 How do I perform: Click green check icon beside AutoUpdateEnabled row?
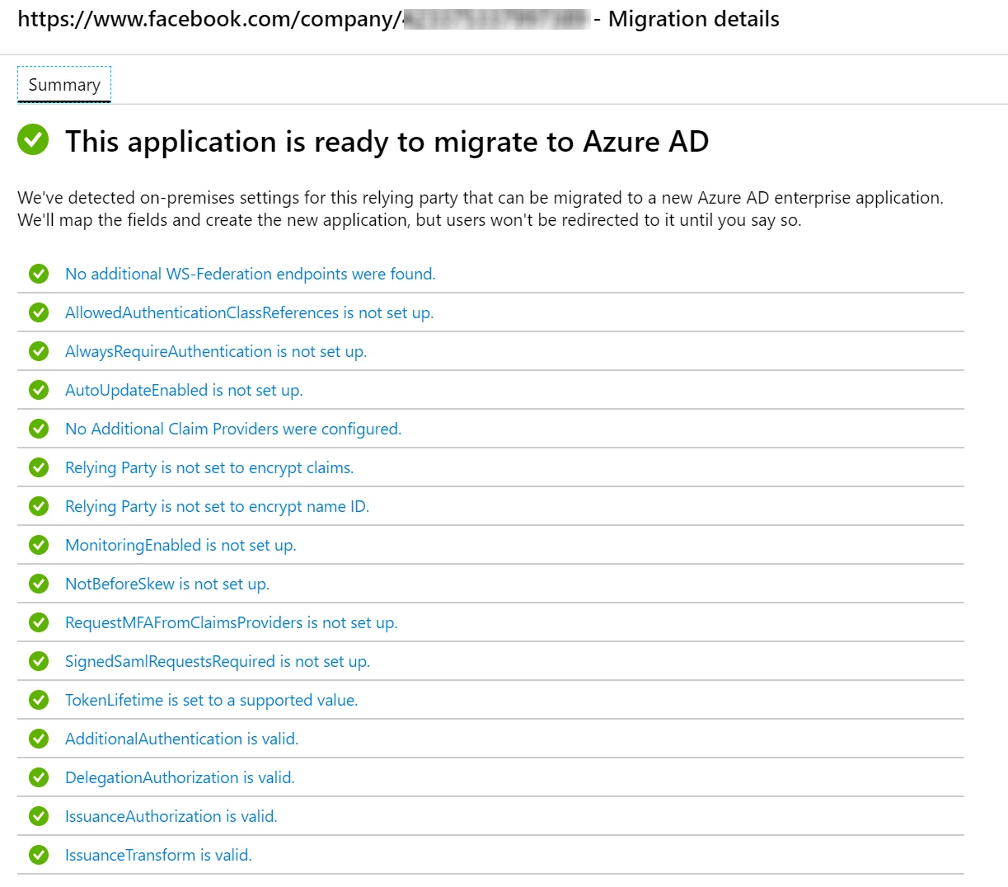pos(39,390)
